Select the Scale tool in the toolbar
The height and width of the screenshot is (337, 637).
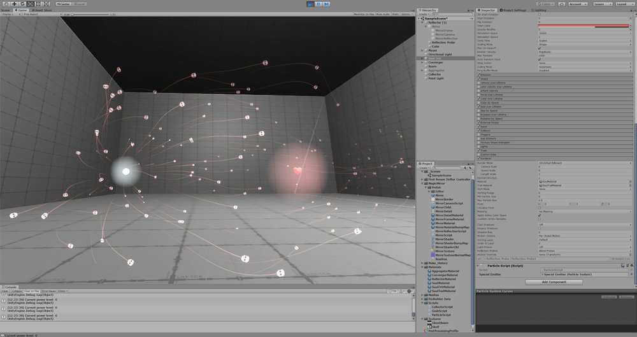(29, 4)
